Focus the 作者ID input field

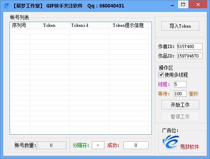click(x=190, y=46)
